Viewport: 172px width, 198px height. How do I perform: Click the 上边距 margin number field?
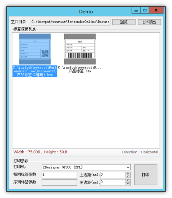pos(113,175)
